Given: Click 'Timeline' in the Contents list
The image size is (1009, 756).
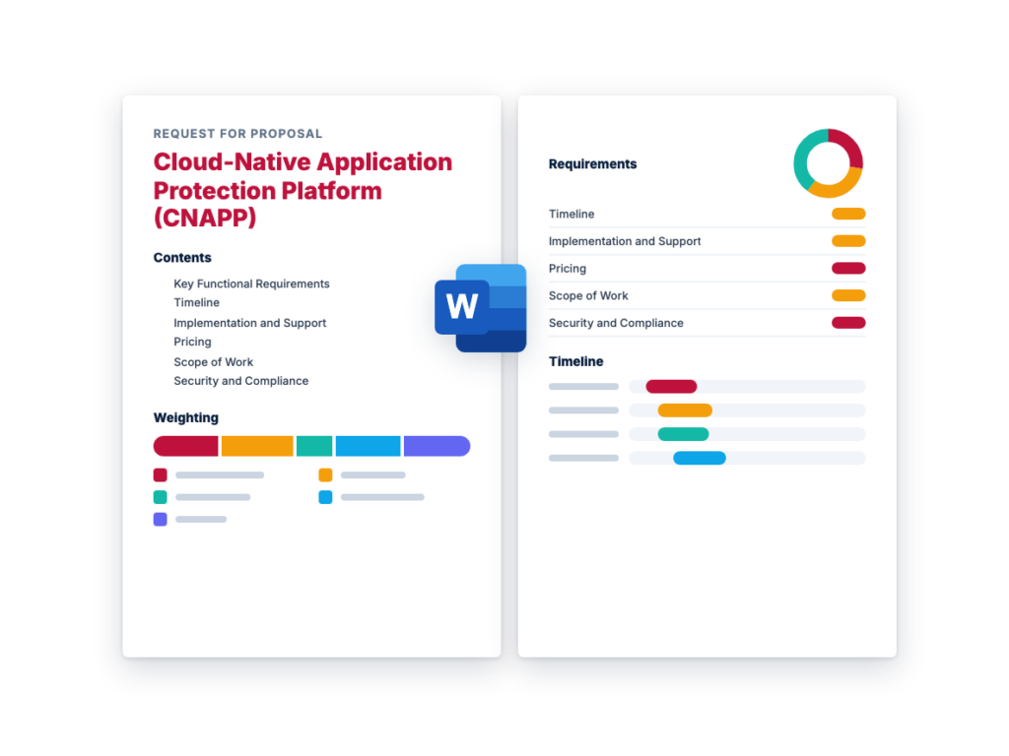Looking at the screenshot, I should click(x=196, y=302).
